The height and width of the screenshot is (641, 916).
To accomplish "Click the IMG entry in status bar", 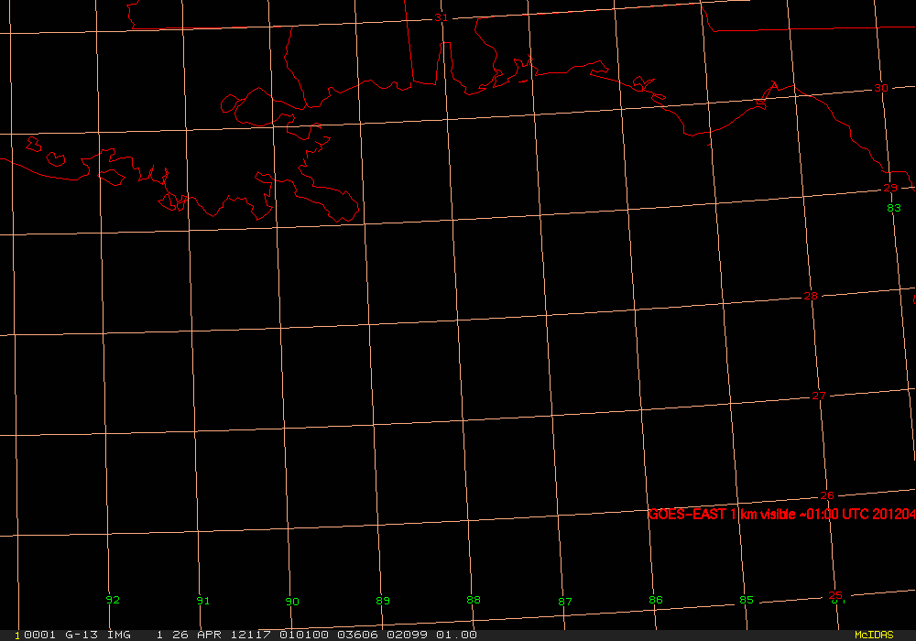I will 118,635.
